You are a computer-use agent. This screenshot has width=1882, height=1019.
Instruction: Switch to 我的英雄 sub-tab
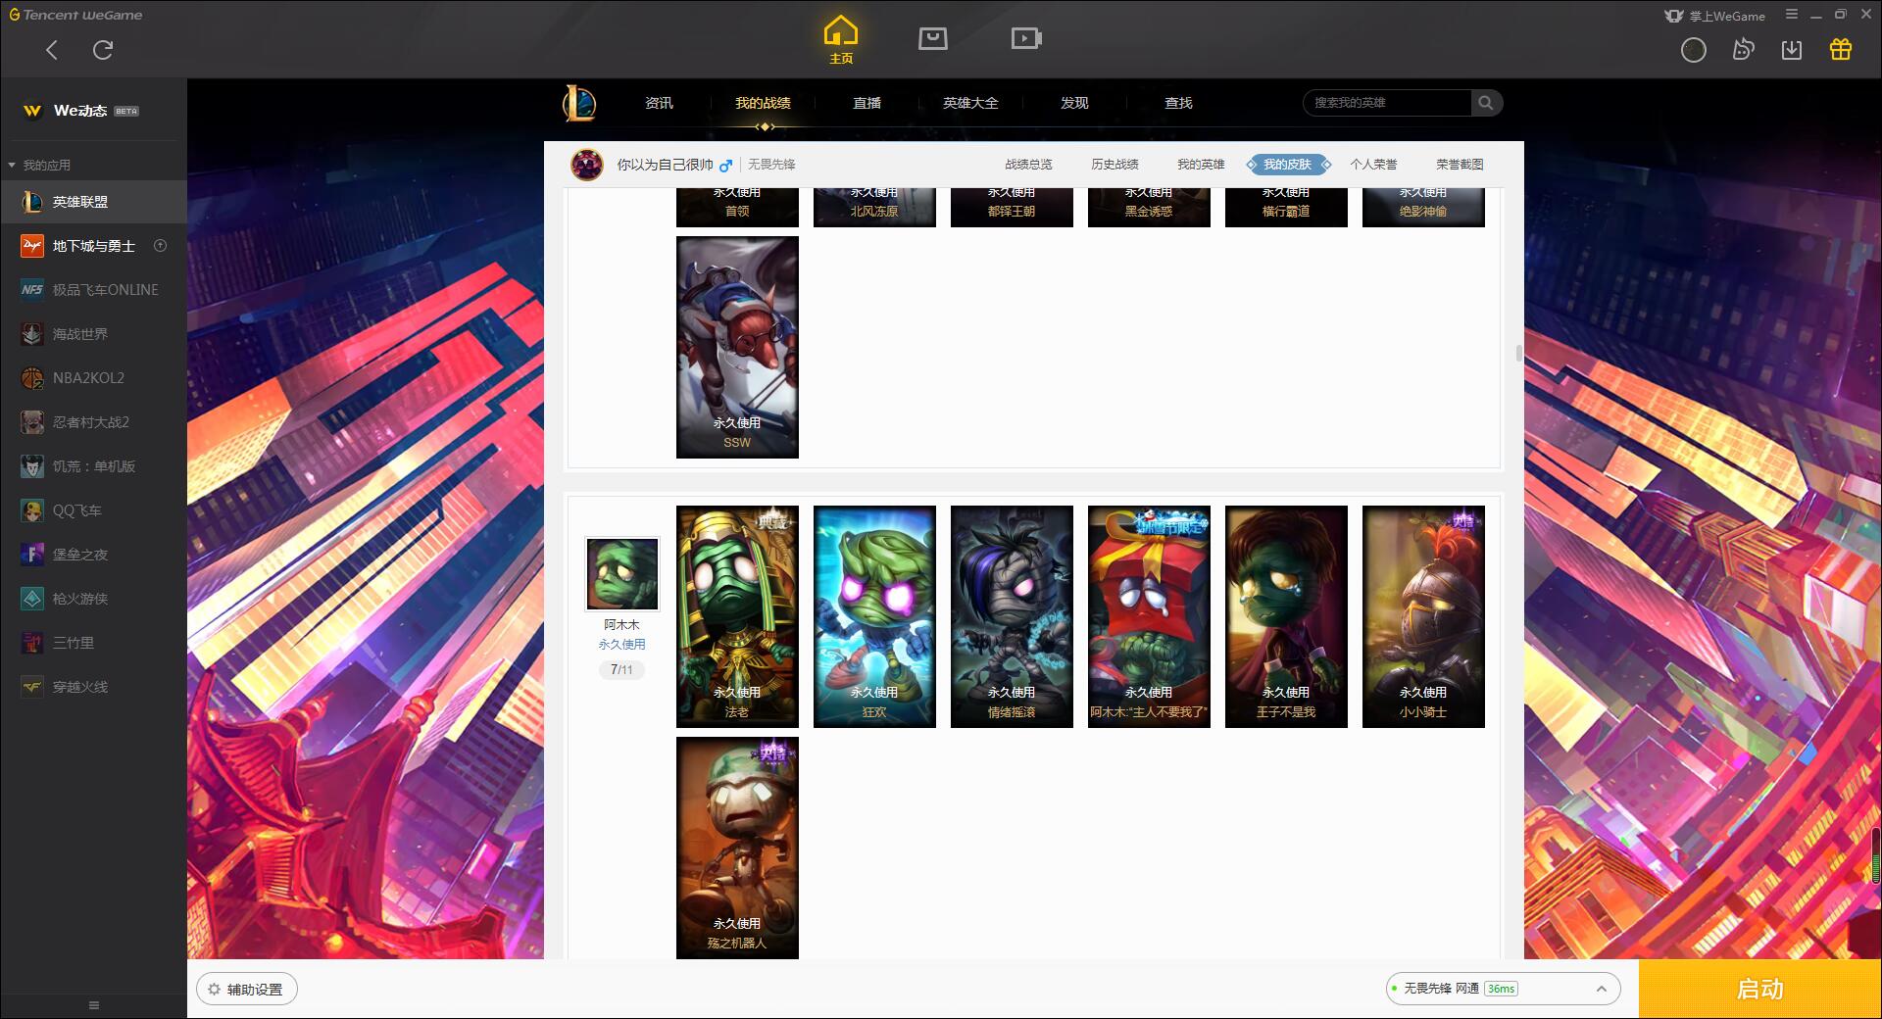(1201, 165)
